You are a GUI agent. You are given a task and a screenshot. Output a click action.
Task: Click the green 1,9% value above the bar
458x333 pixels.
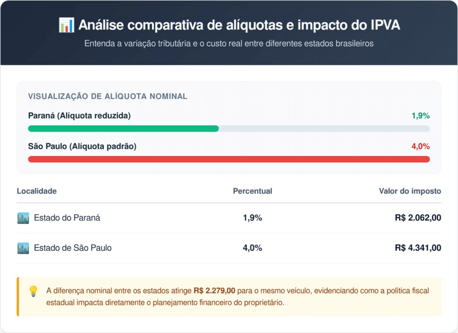tap(420, 116)
